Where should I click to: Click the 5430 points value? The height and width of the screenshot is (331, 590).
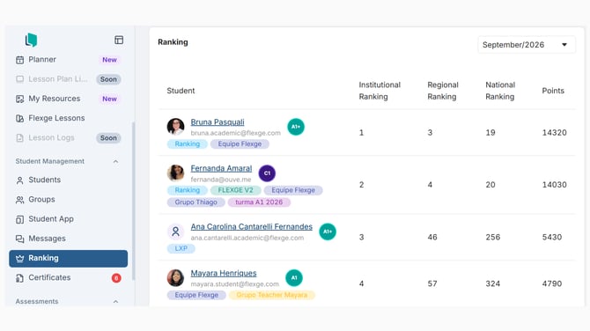[552, 237]
